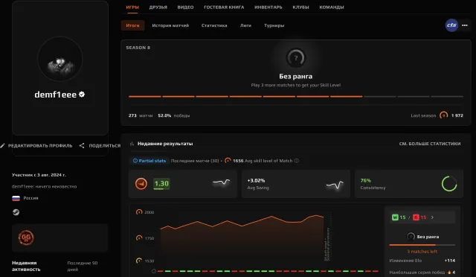Click the orange rating icon beside 1.30
The height and width of the screenshot is (277, 476).
[x=141, y=184]
